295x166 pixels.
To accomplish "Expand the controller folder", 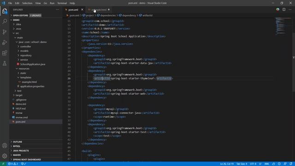I will pos(36,47).
